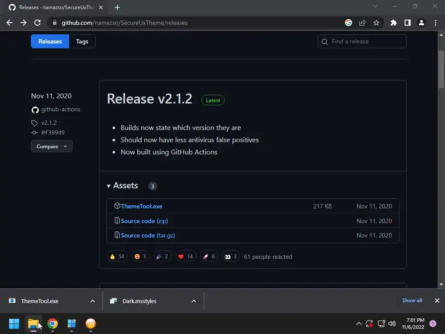
Task: Click the Nov 11, 2020 release date
Action: pyautogui.click(x=51, y=96)
